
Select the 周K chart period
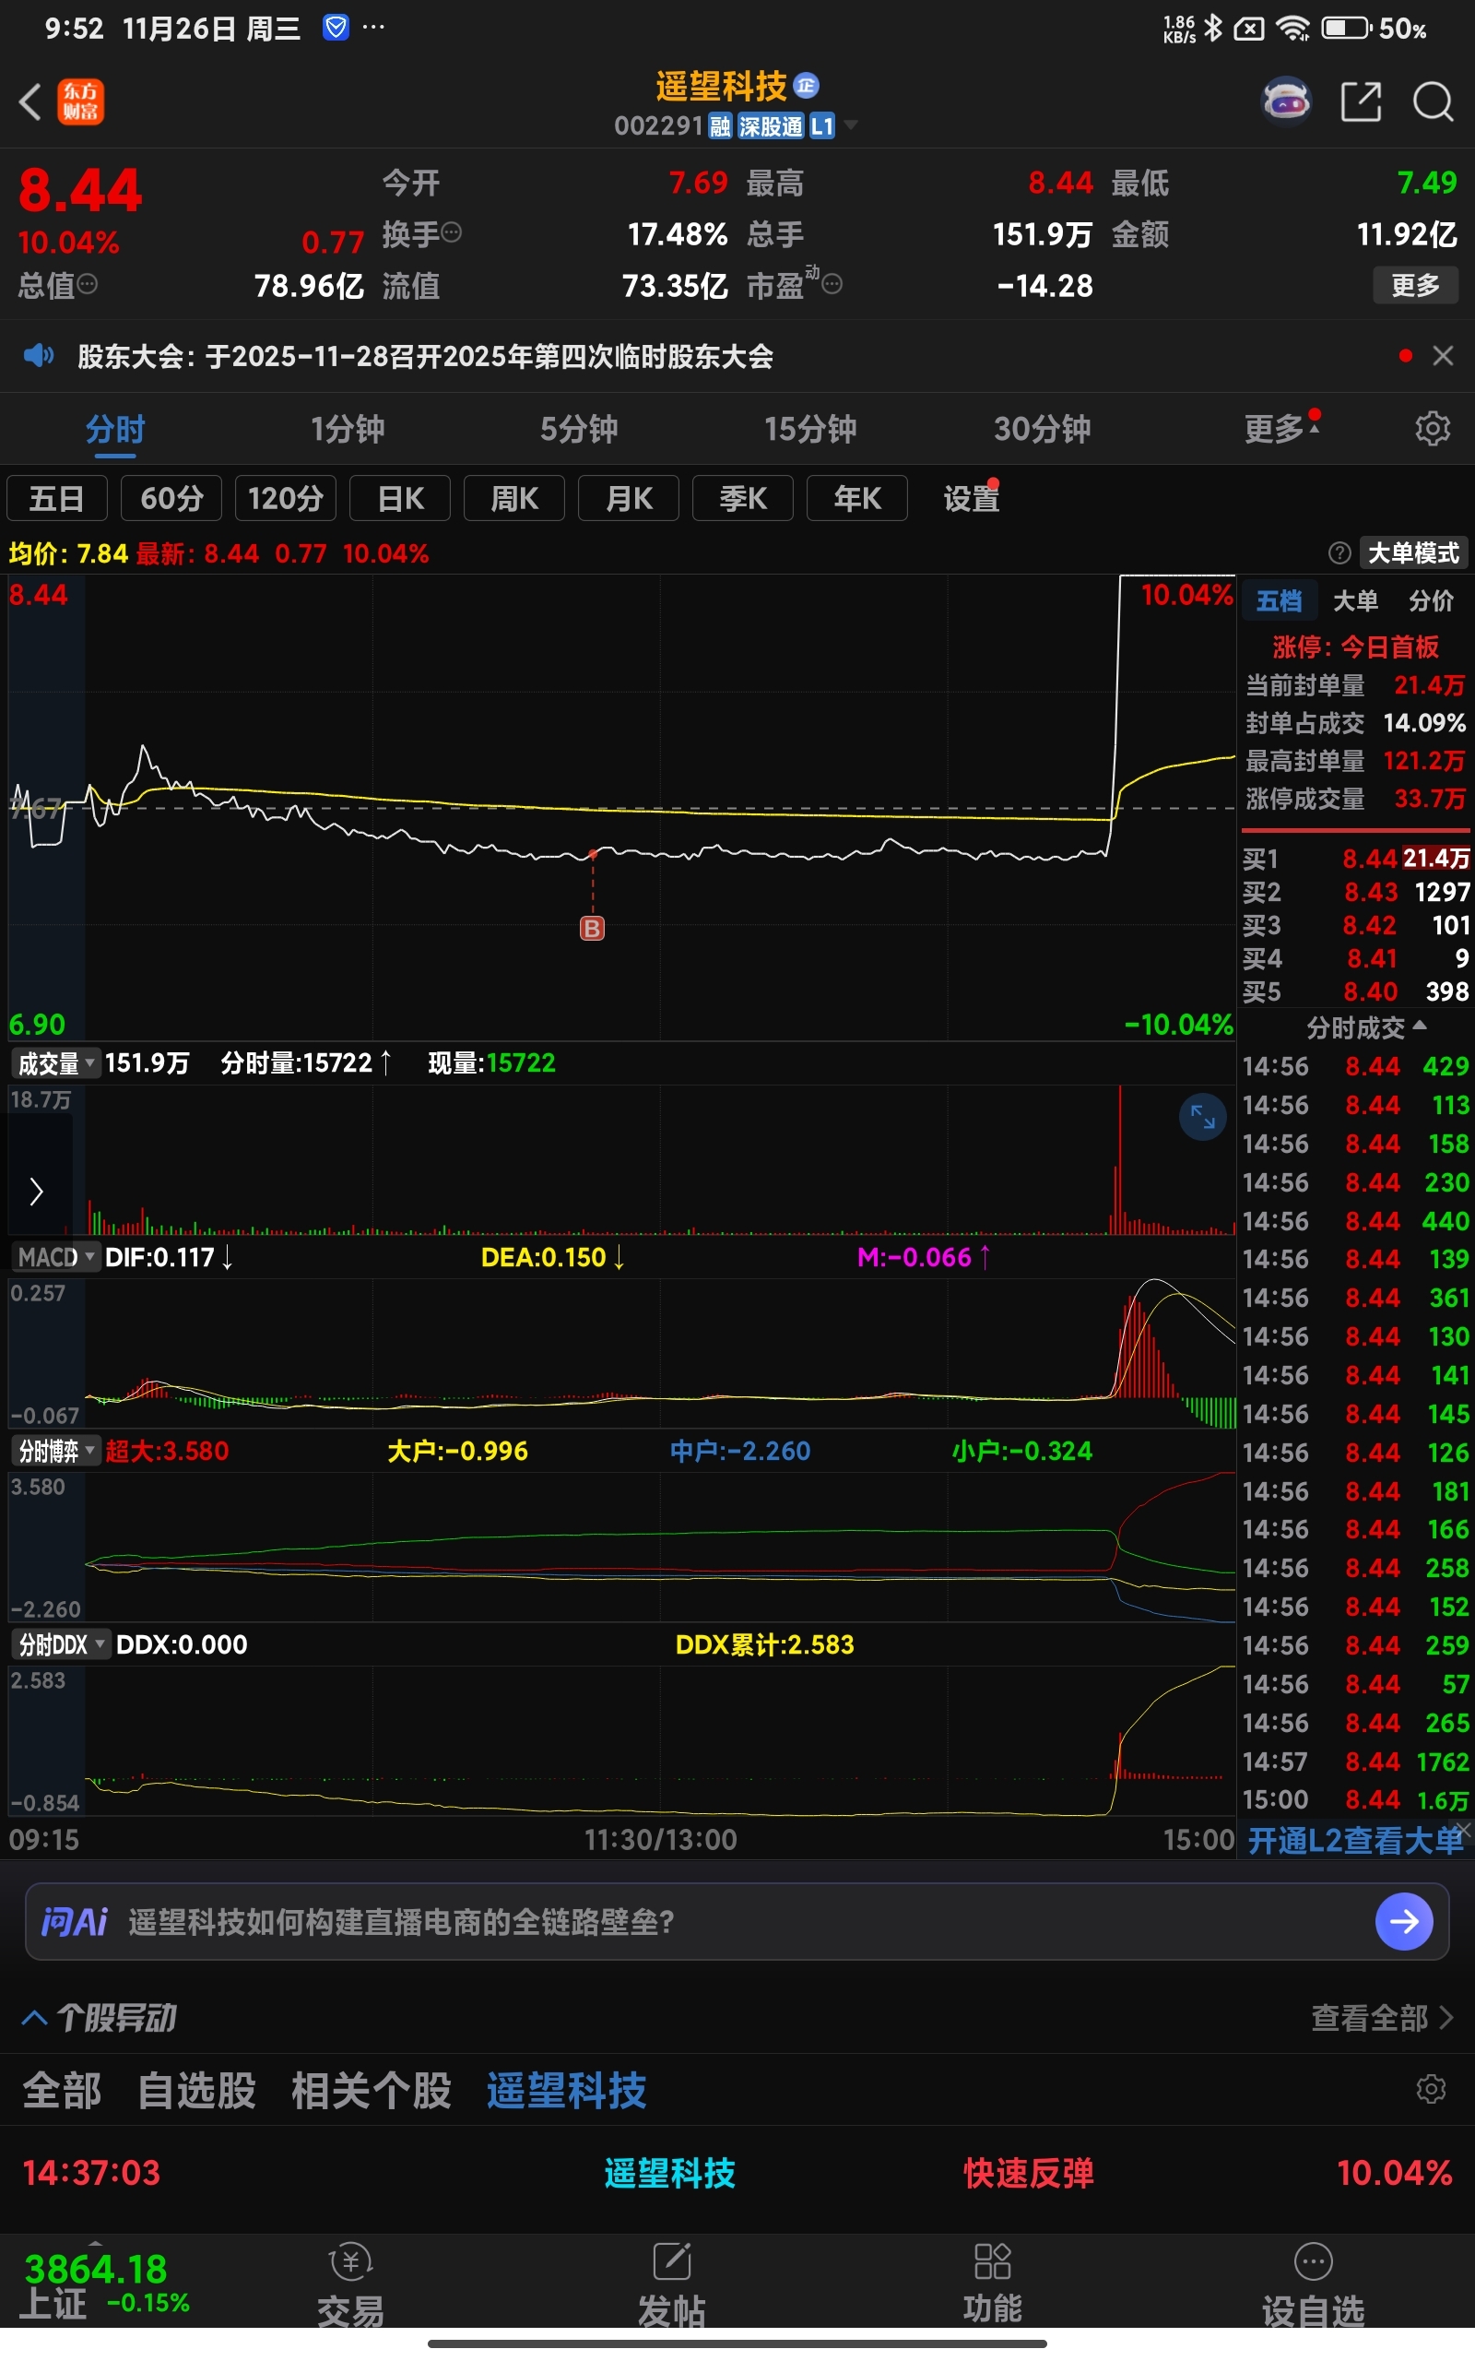click(x=514, y=499)
